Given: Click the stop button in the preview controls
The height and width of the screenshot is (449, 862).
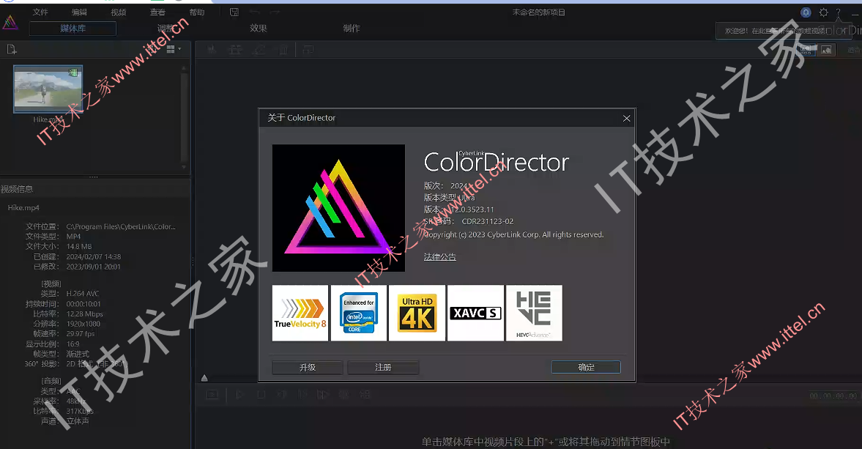Looking at the screenshot, I should [261, 395].
